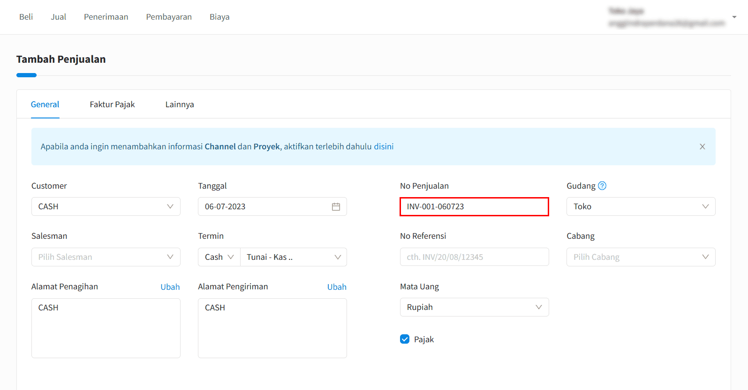Viewport: 748px width, 390px height.
Task: Open the Mata Uang dropdown showing Rupiah
Action: [x=474, y=307]
